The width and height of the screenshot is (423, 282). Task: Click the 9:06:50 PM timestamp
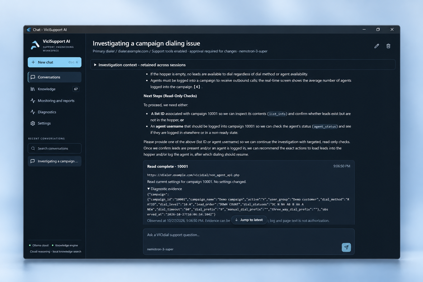click(342, 166)
